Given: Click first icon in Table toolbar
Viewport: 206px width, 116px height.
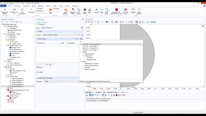Looking at the screenshot, I should click(x=87, y=95).
